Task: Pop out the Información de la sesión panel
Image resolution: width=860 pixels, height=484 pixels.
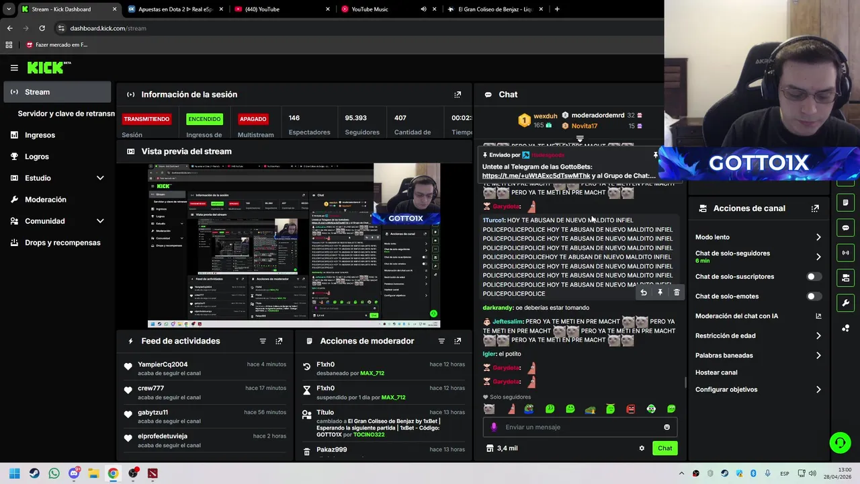Action: click(x=458, y=95)
